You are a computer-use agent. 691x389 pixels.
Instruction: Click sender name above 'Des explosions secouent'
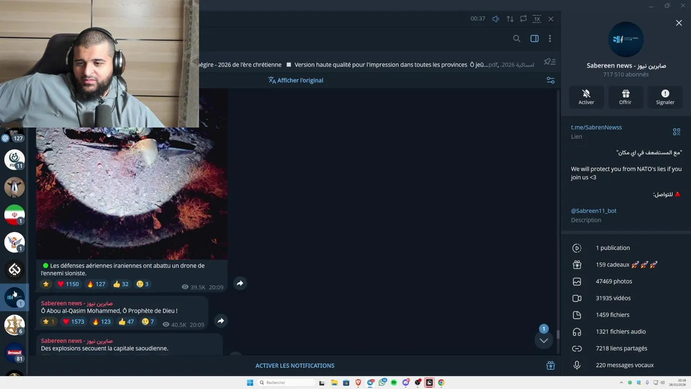[x=77, y=341]
